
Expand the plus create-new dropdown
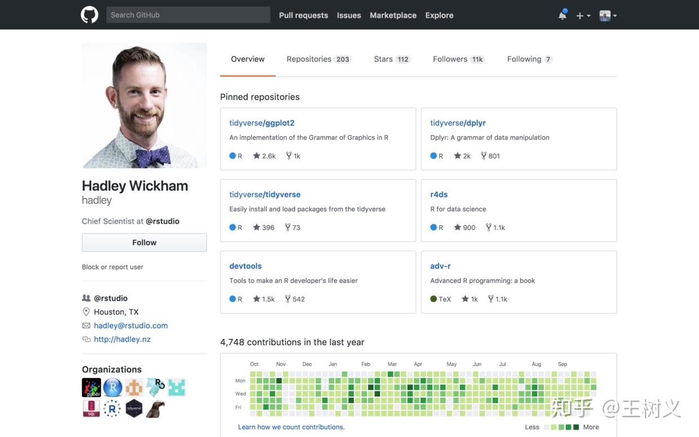[583, 15]
